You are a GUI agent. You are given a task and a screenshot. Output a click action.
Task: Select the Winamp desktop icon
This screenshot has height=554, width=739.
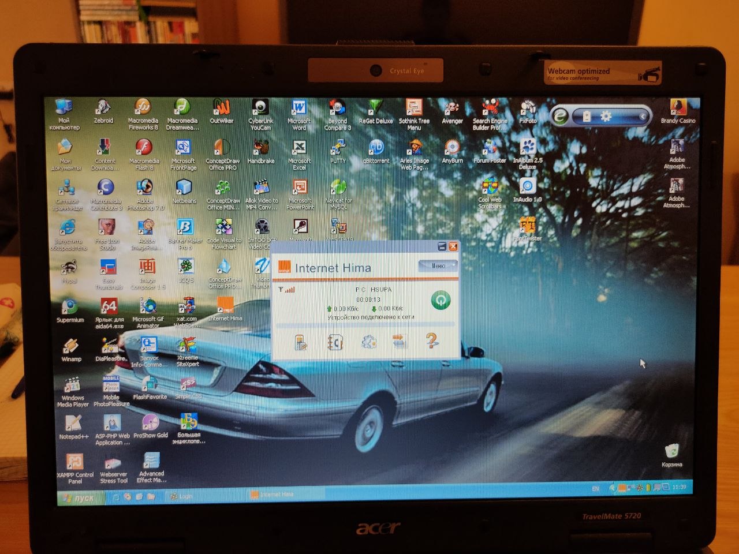click(71, 350)
